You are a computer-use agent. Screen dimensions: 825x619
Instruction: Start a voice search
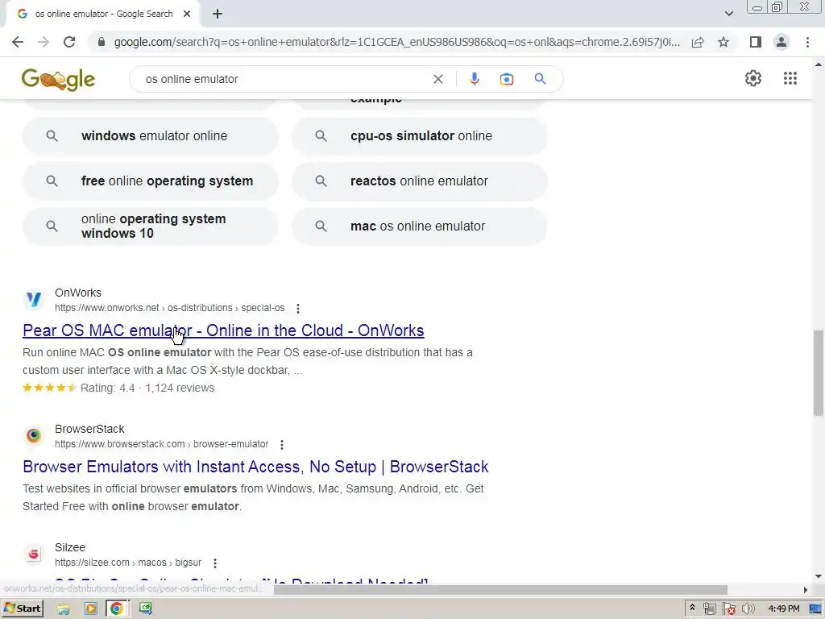click(x=474, y=79)
